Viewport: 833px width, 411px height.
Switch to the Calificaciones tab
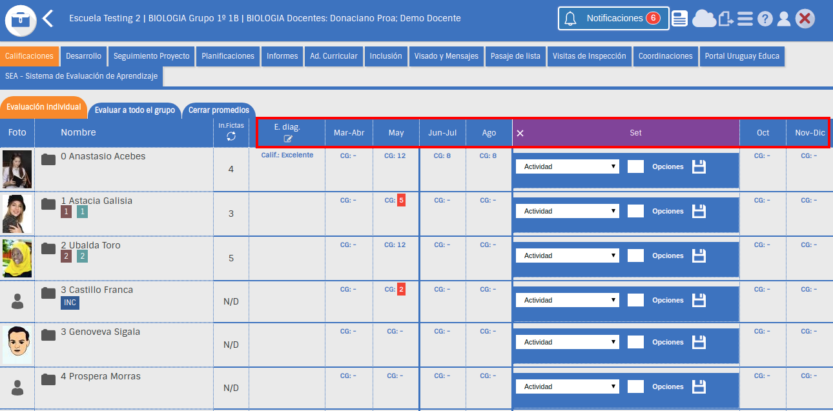(x=30, y=56)
